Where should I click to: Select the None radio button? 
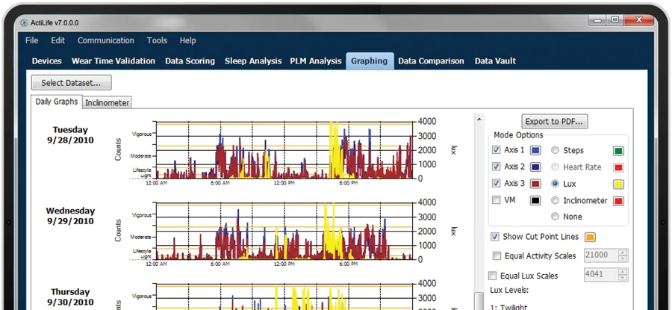pos(555,217)
